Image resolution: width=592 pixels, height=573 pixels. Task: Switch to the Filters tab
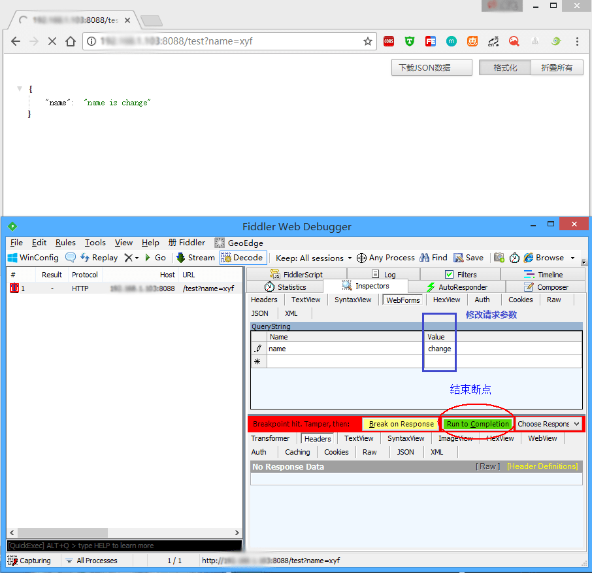tap(461, 275)
